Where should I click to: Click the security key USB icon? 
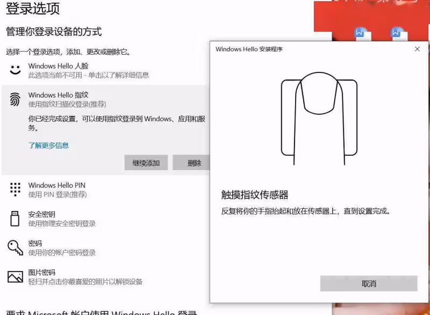[x=15, y=218]
